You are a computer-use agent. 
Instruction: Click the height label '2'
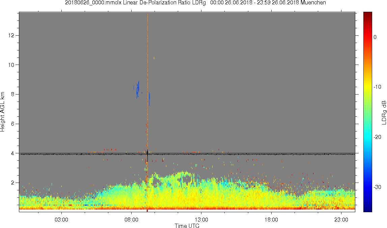click(13, 183)
